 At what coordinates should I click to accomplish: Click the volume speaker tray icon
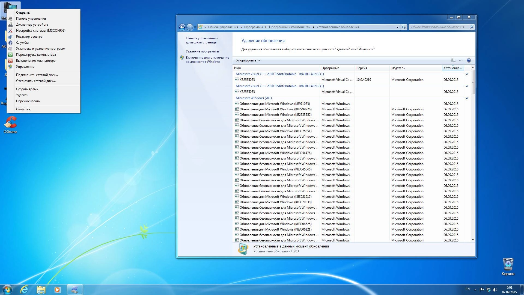pos(495,290)
